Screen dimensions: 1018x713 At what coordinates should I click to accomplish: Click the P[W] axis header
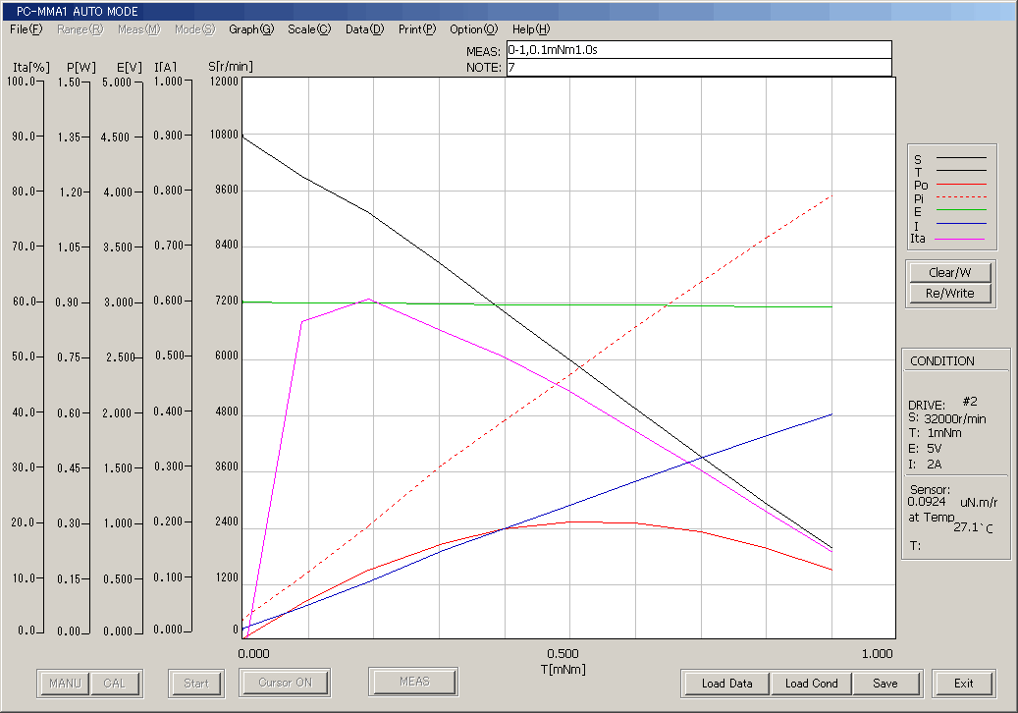pos(81,68)
